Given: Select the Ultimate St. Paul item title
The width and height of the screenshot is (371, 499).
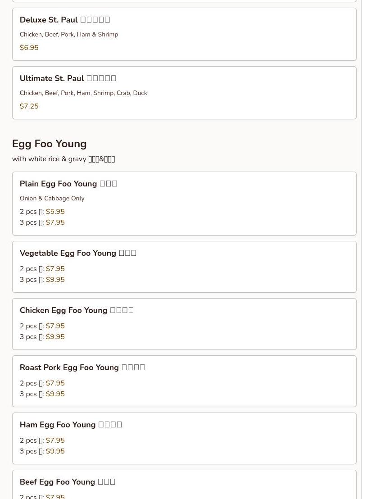Looking at the screenshot, I should tap(68, 78).
